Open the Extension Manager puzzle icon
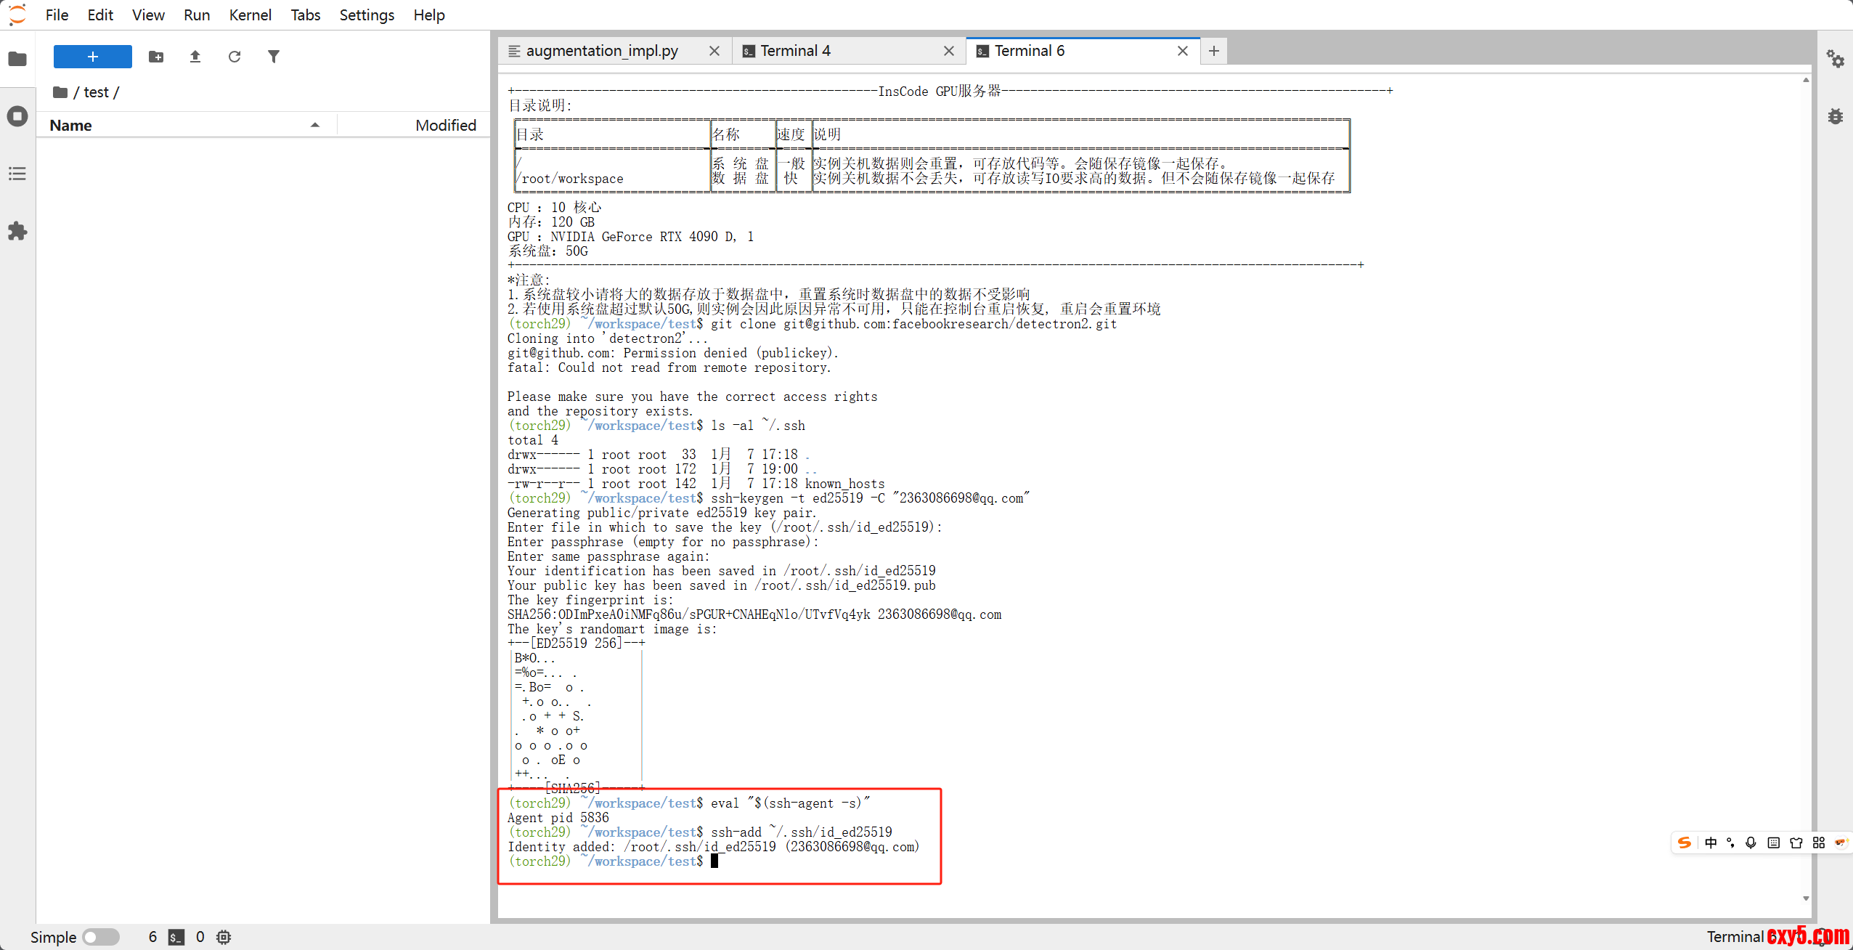This screenshot has height=950, width=1853. point(17,232)
